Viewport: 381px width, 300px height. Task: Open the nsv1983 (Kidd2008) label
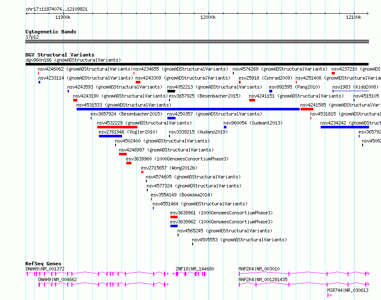[355, 87]
